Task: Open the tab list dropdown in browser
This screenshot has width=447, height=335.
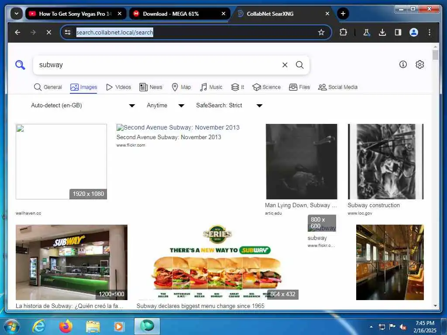Action: (x=17, y=14)
